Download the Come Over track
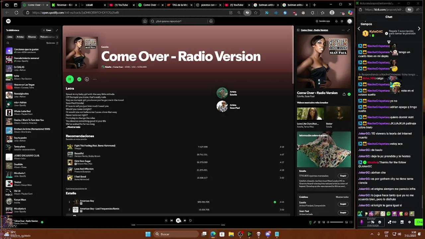The height and width of the screenshot is (239, 425). tap(87, 79)
